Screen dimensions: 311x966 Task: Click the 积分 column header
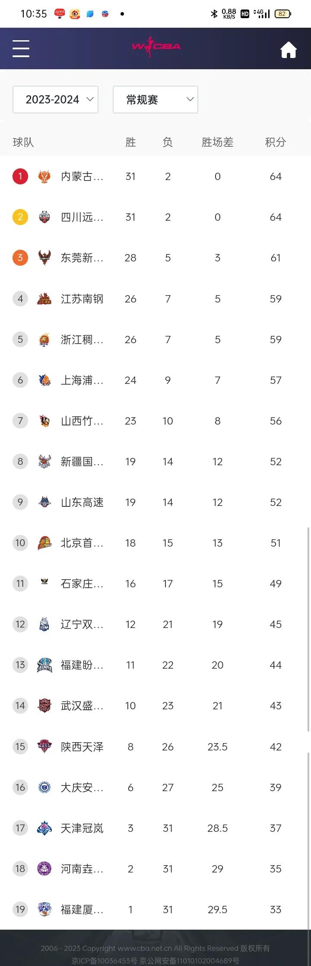[x=276, y=142]
